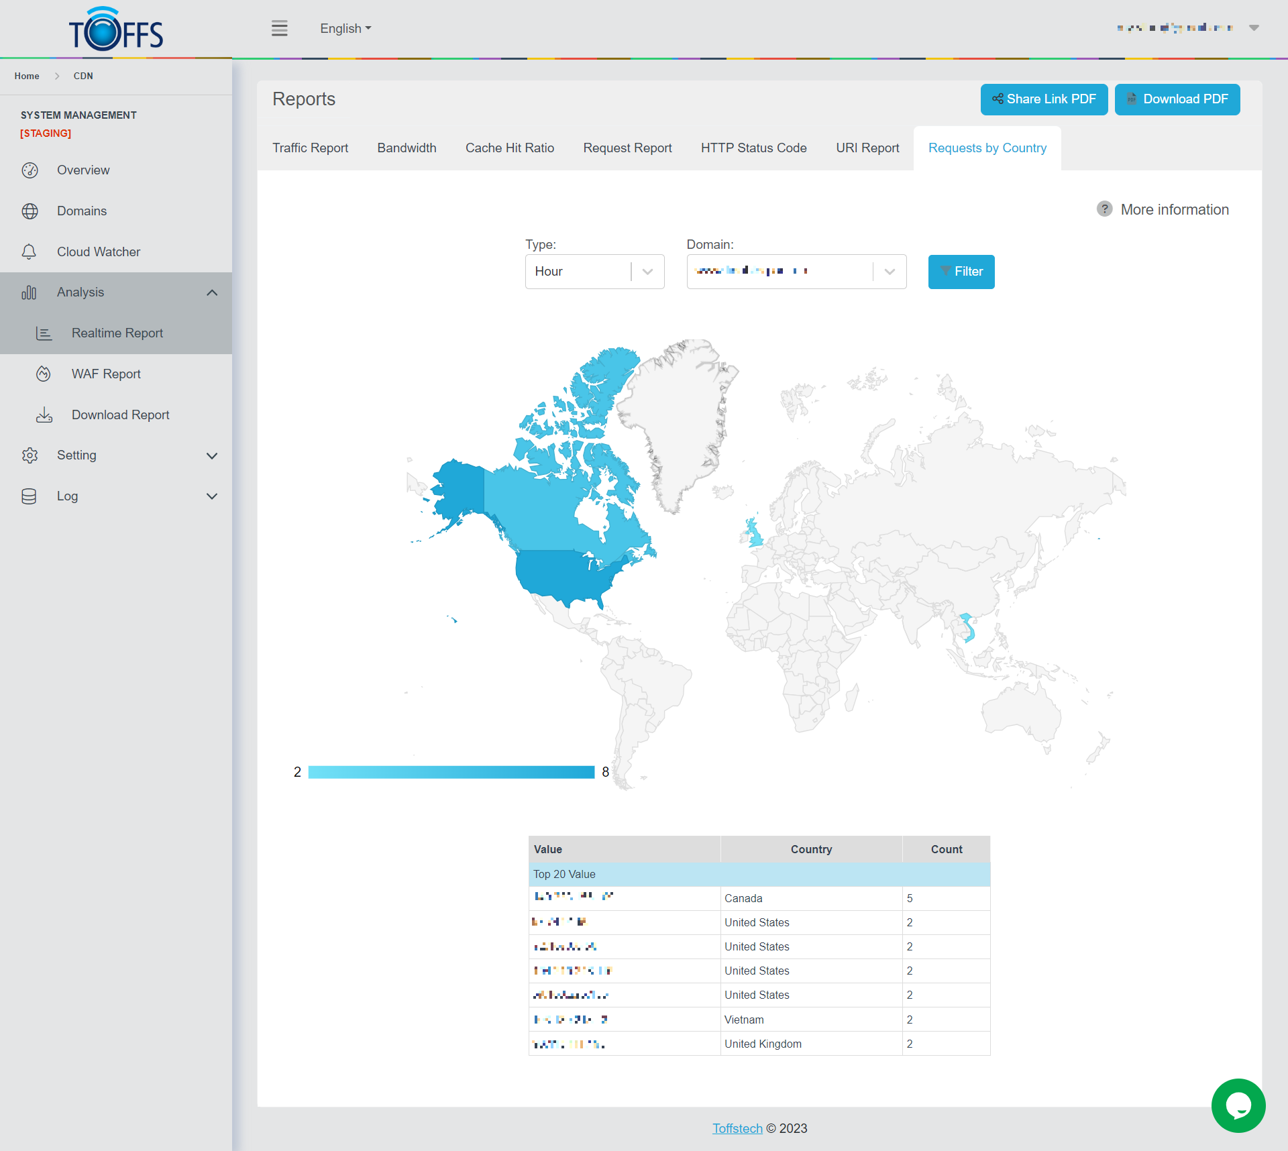1288x1151 pixels.
Task: Click the Share Link PDF button
Action: (1044, 99)
